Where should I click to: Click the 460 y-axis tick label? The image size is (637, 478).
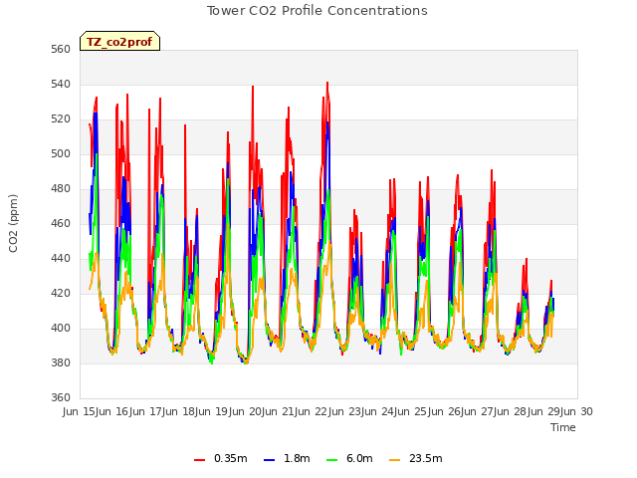61,224
